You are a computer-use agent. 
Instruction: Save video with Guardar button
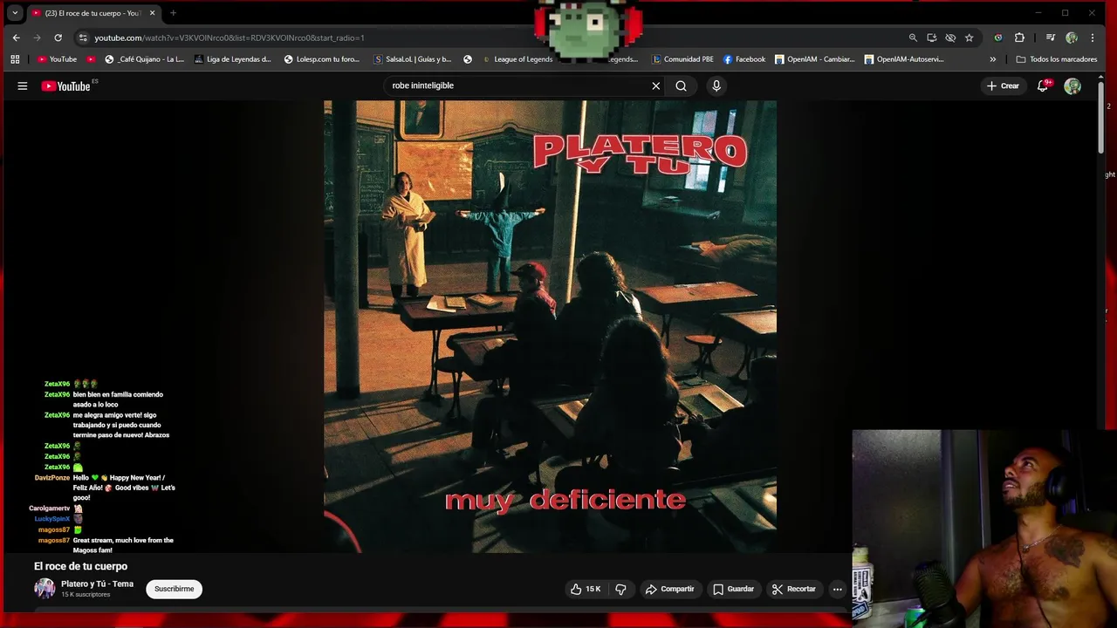(x=733, y=589)
